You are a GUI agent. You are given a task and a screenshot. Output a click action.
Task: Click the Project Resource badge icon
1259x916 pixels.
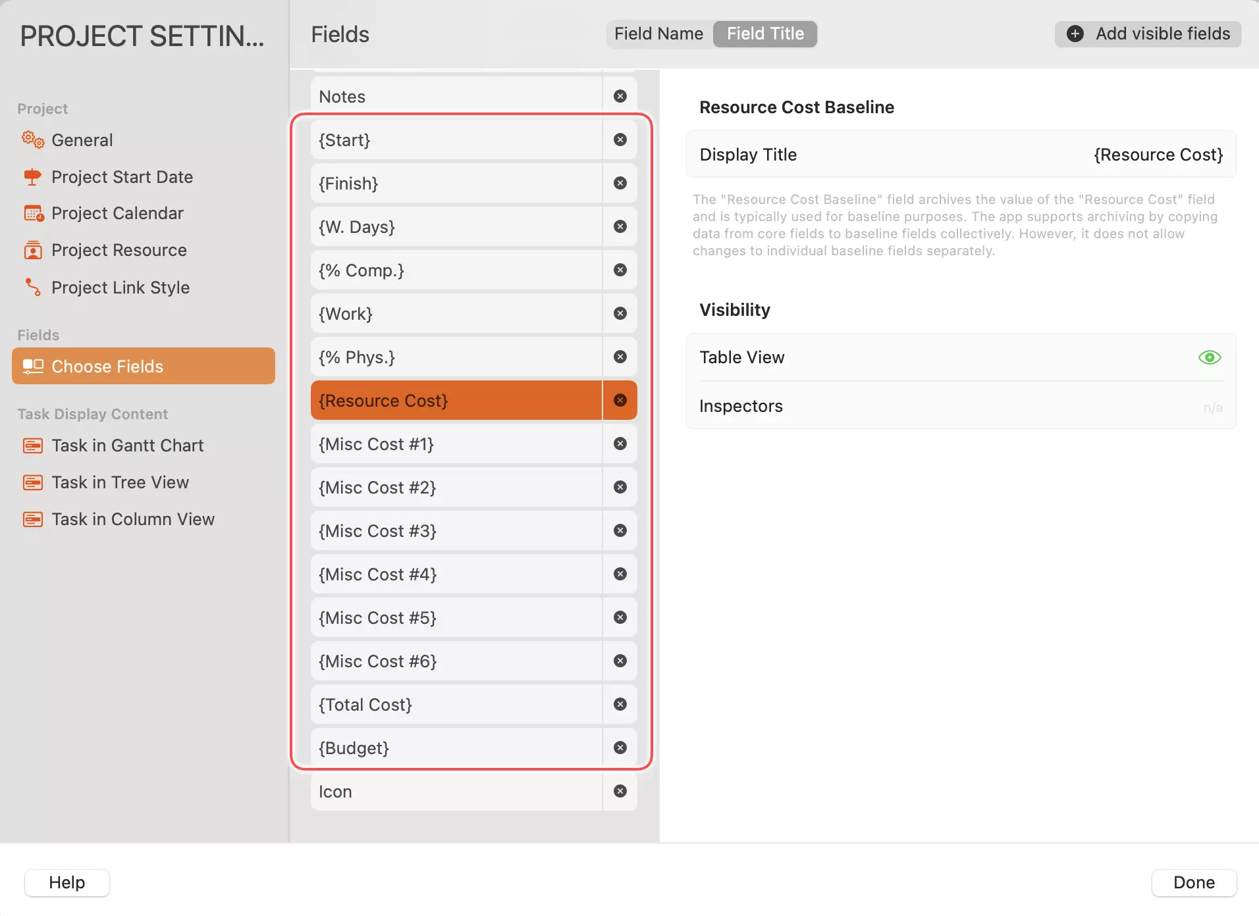32,250
